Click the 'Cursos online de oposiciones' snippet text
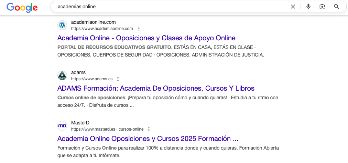 click(91, 98)
